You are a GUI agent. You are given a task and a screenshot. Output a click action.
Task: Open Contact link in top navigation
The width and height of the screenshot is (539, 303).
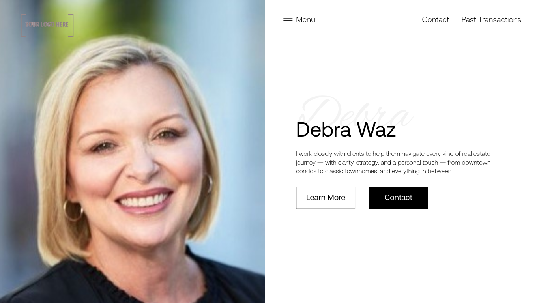435,19
